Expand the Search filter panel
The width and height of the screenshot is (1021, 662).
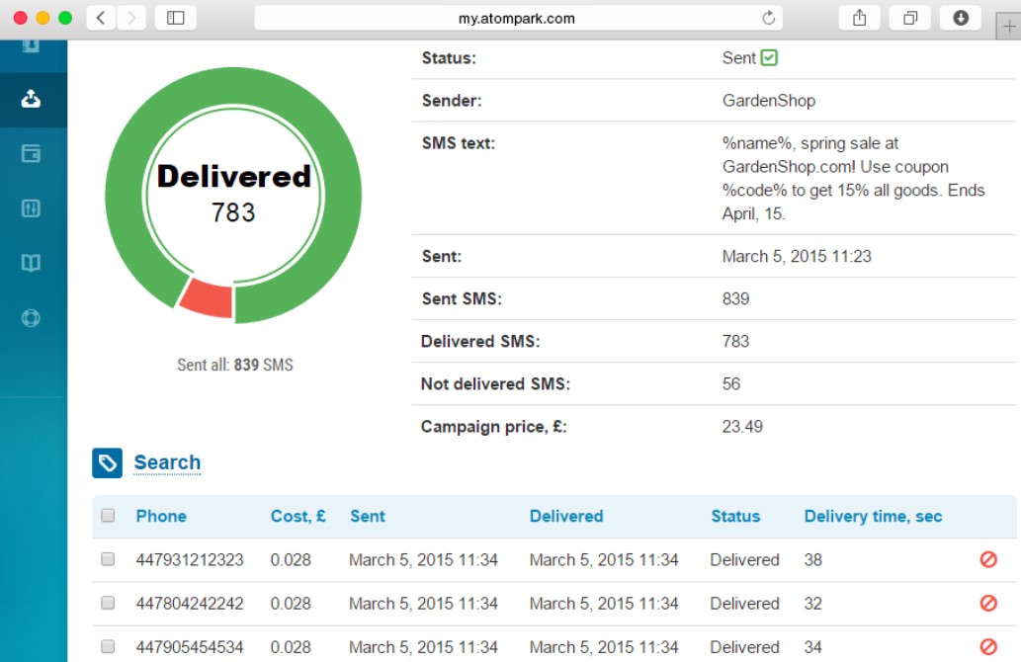tap(167, 462)
